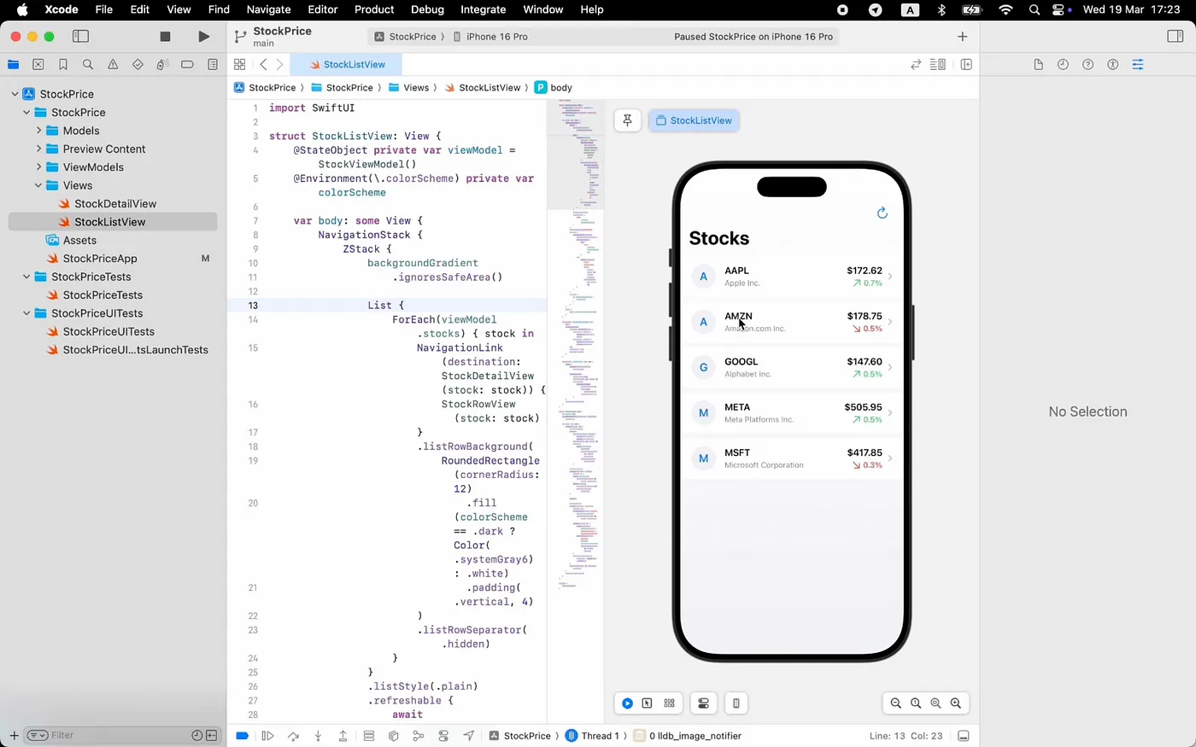
Task: Click the live preview play icon
Action: (627, 703)
